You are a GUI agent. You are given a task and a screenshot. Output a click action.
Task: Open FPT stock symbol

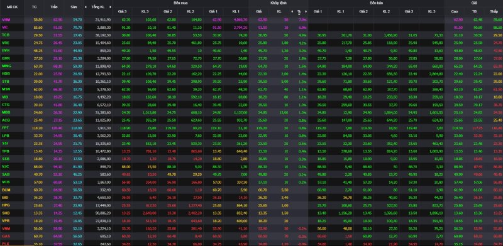[x=6, y=128]
